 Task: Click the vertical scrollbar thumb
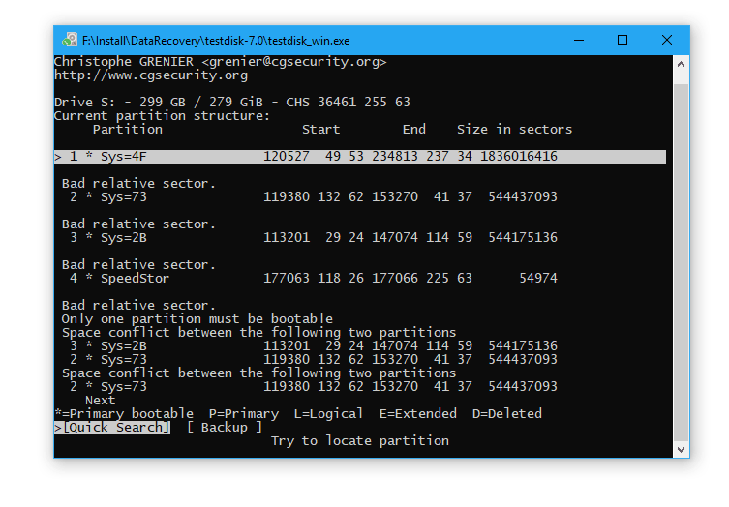click(682, 262)
